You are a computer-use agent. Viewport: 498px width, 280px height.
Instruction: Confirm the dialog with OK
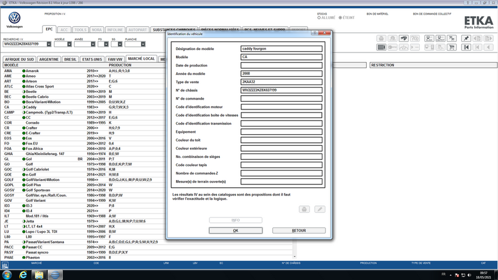pyautogui.click(x=236, y=230)
